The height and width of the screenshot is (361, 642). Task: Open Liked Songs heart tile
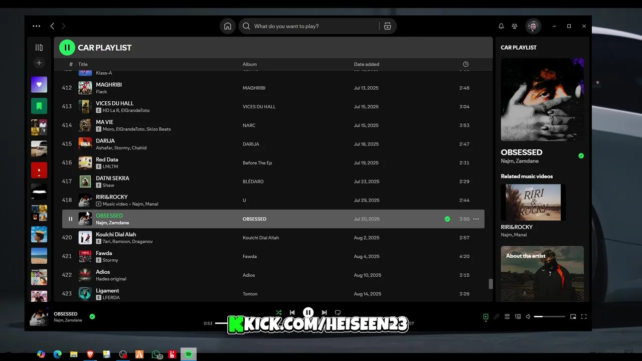39,85
